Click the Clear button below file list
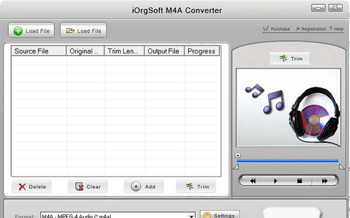The image size is (350, 218). pos(88,187)
